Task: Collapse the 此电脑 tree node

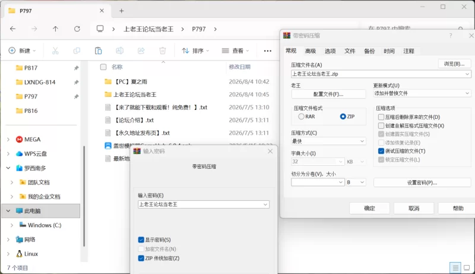Action: click(x=8, y=210)
